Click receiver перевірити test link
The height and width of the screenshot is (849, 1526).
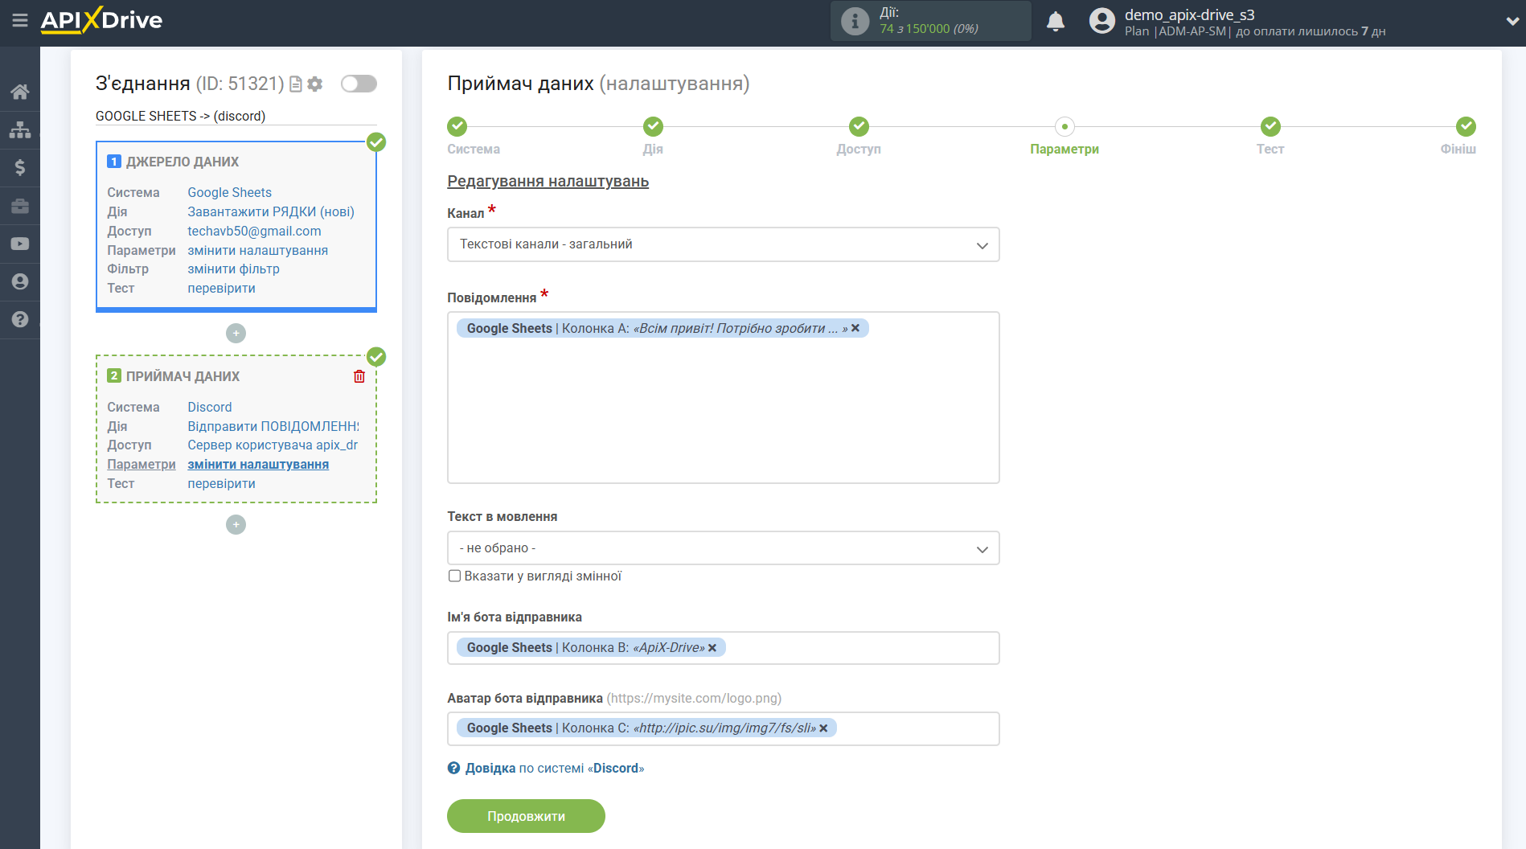(221, 483)
